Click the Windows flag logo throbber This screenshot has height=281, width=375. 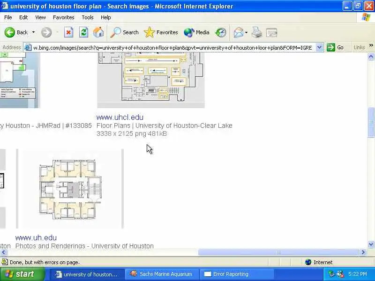pyautogui.click(x=366, y=17)
